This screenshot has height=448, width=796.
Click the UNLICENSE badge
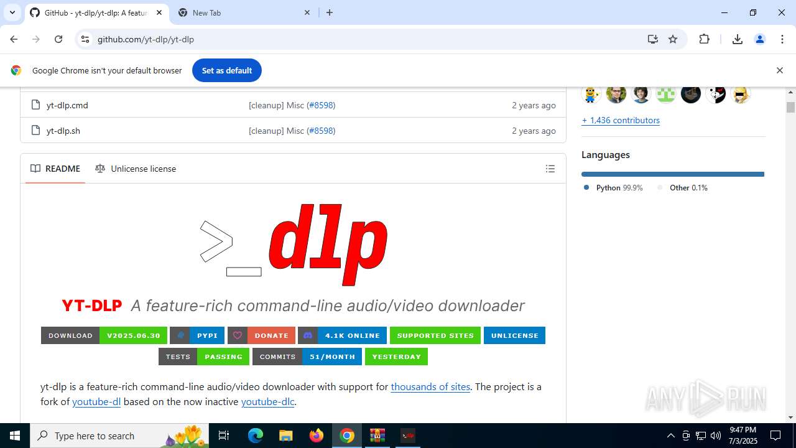[x=514, y=335]
